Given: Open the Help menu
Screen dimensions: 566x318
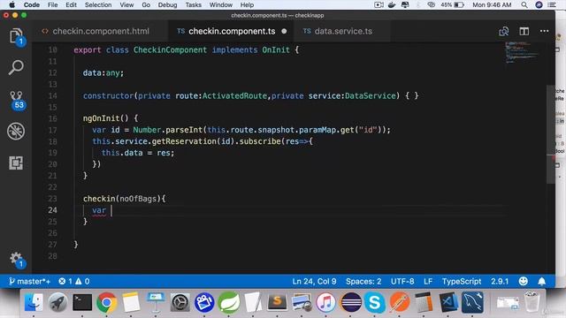Looking at the screenshot, I should coord(247,4).
